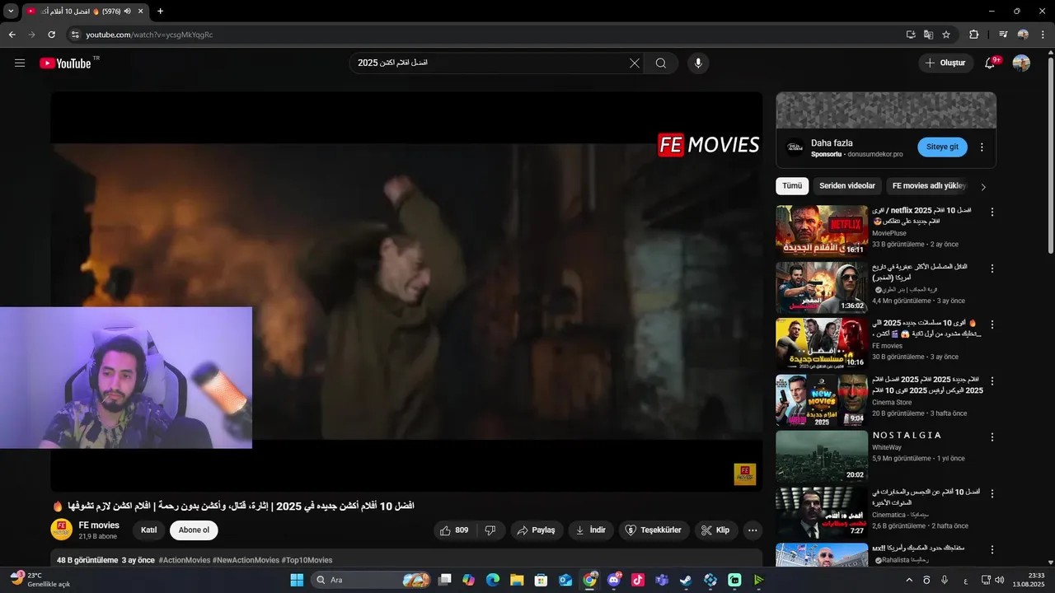Run the search with the magnifier button
The width and height of the screenshot is (1055, 593).
click(661, 63)
